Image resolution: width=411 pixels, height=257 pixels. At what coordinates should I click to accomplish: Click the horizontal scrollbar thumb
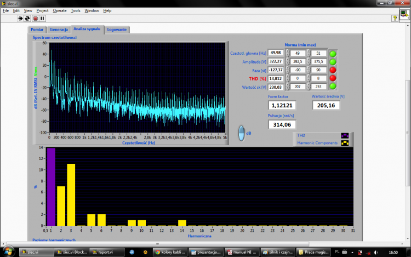pos(157,244)
